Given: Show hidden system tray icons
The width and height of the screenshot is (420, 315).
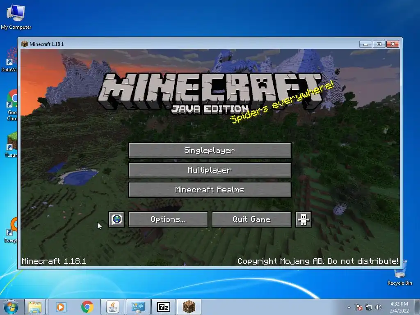Looking at the screenshot, I should coord(349,307).
